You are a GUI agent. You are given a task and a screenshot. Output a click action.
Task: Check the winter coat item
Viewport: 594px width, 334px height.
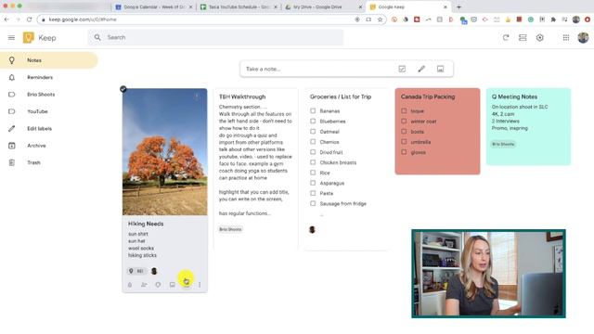coord(404,122)
